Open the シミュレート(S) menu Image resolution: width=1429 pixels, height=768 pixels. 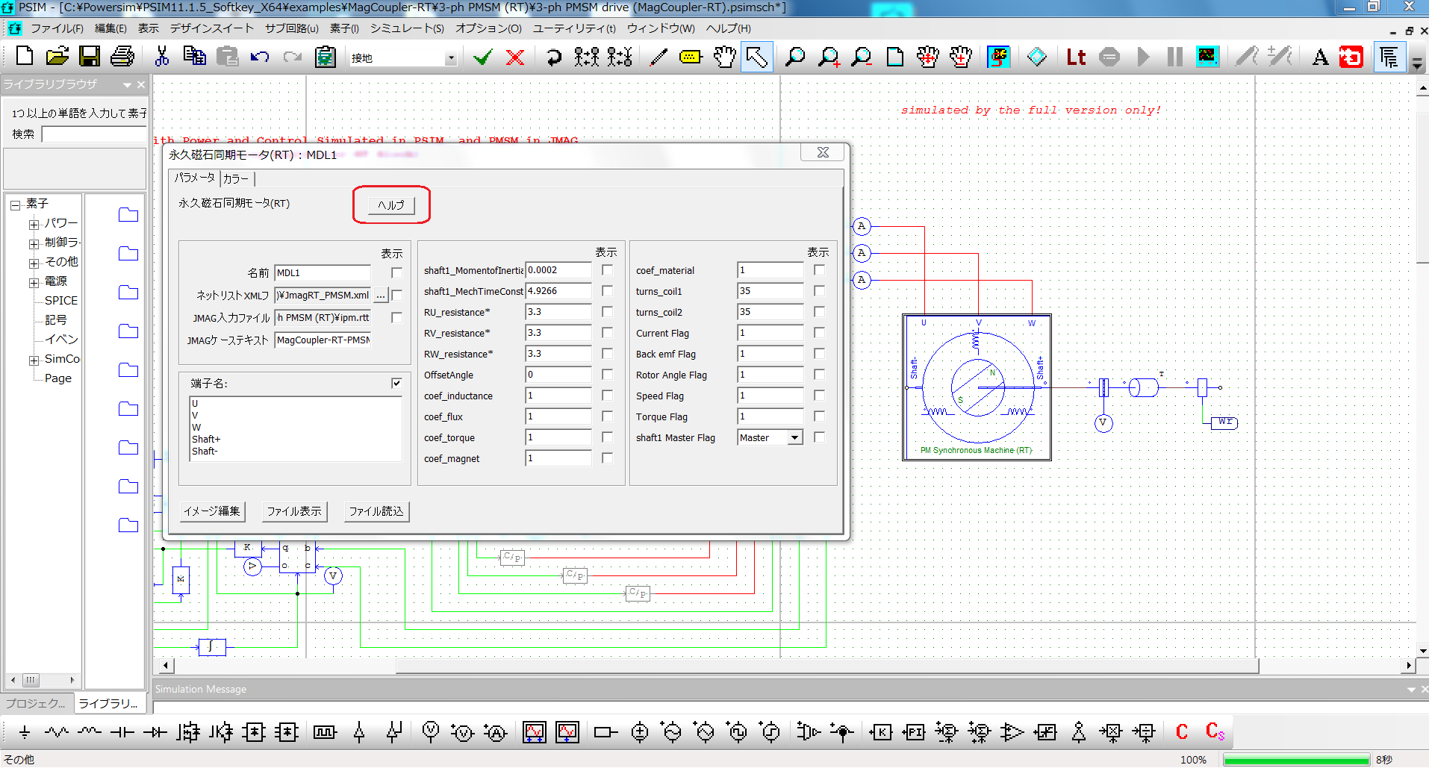pyautogui.click(x=406, y=28)
